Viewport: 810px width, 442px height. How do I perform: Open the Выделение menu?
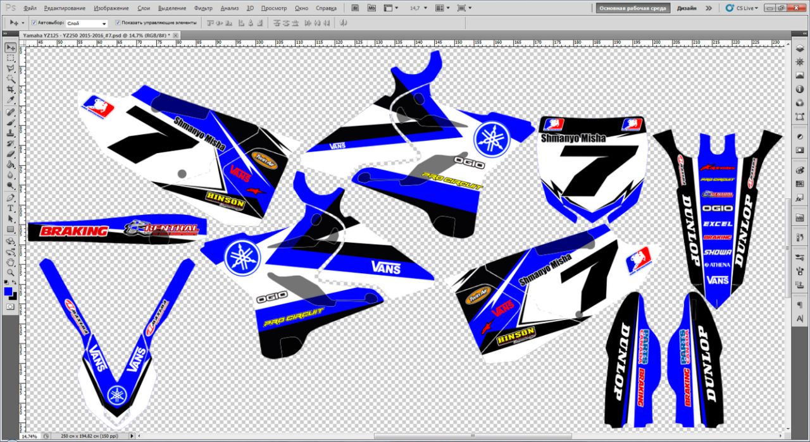coord(171,8)
